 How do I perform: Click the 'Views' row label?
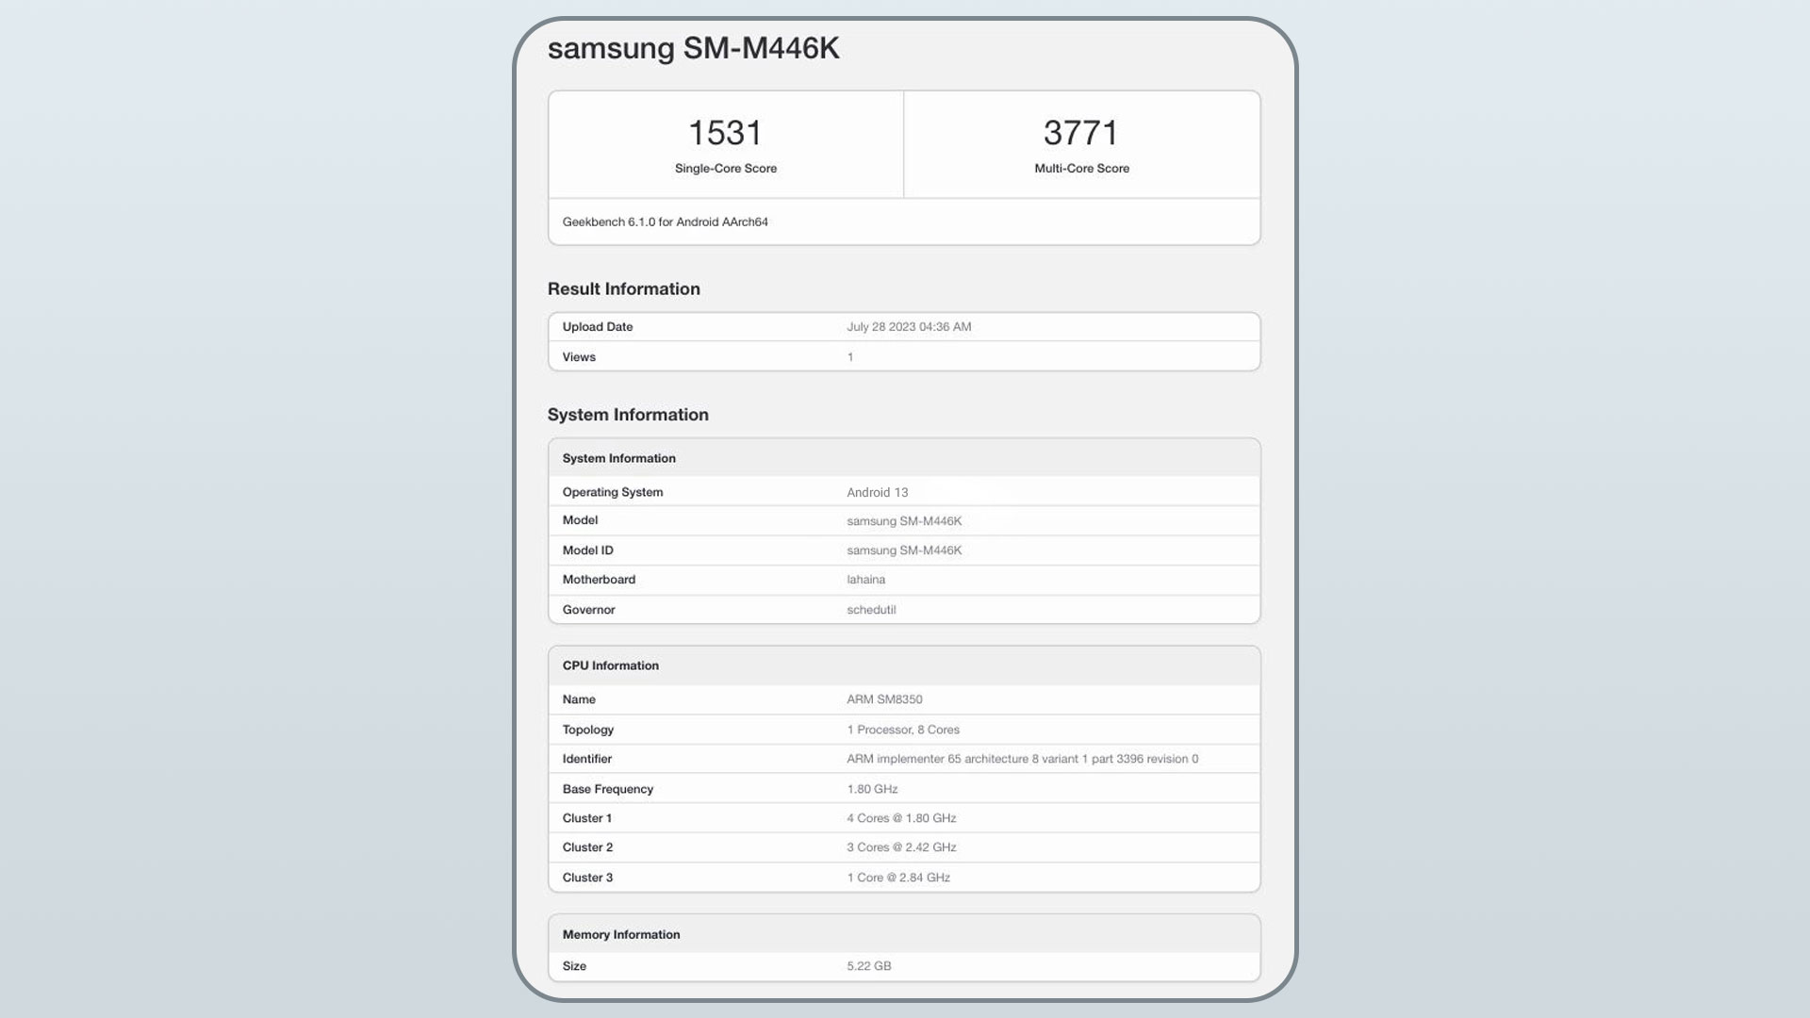click(x=579, y=357)
